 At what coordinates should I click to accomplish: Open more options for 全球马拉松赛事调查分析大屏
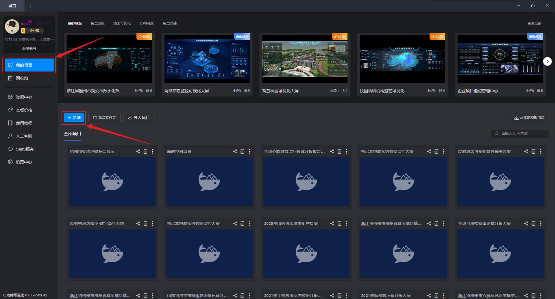click(541, 223)
